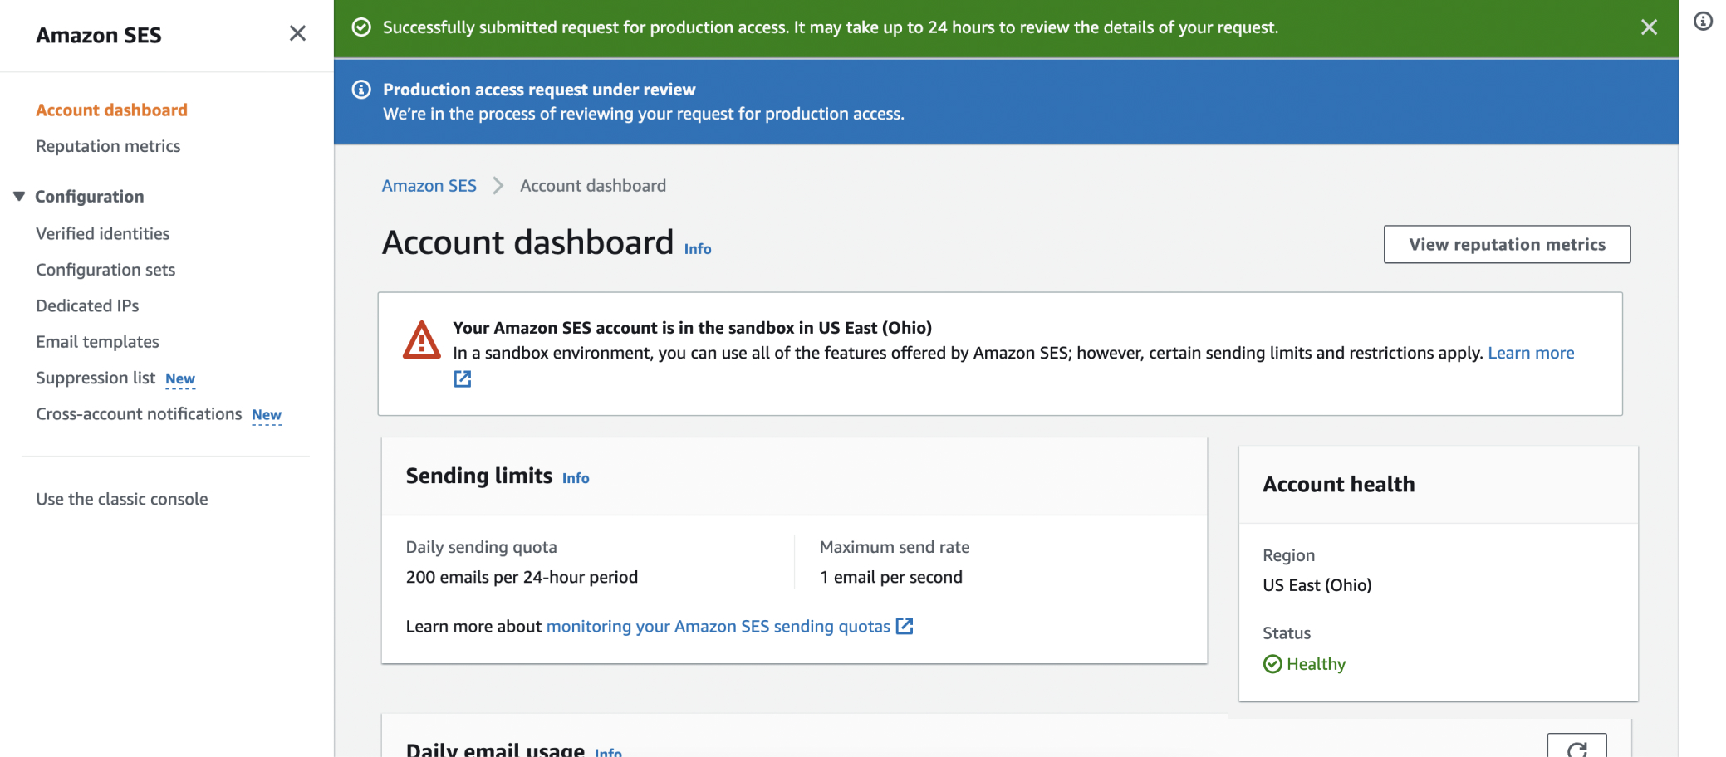
Task: Open the external link icon after Learn more
Action: [462, 378]
